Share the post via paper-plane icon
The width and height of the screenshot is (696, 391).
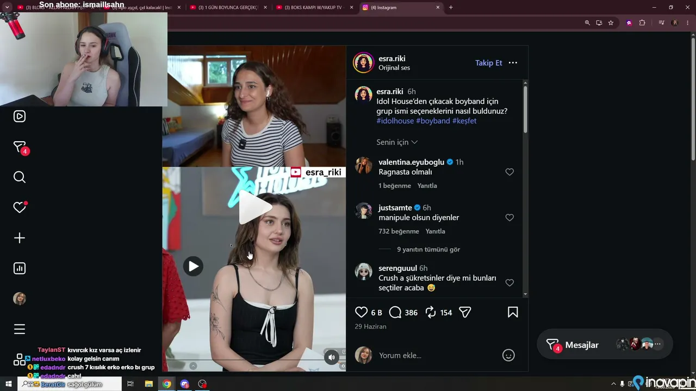[x=465, y=312]
